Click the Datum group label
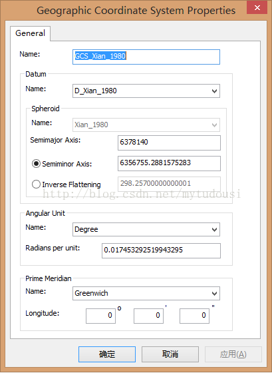 click(36, 74)
